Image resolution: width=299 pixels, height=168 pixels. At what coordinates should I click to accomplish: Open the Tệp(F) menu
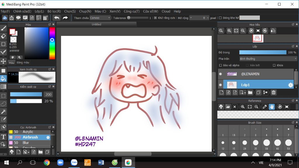click(x=5, y=11)
